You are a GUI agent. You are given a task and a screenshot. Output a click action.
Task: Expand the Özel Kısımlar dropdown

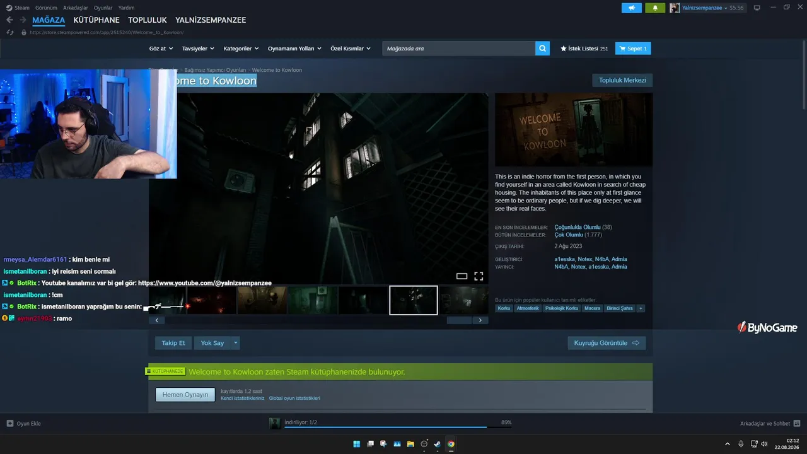tap(351, 49)
